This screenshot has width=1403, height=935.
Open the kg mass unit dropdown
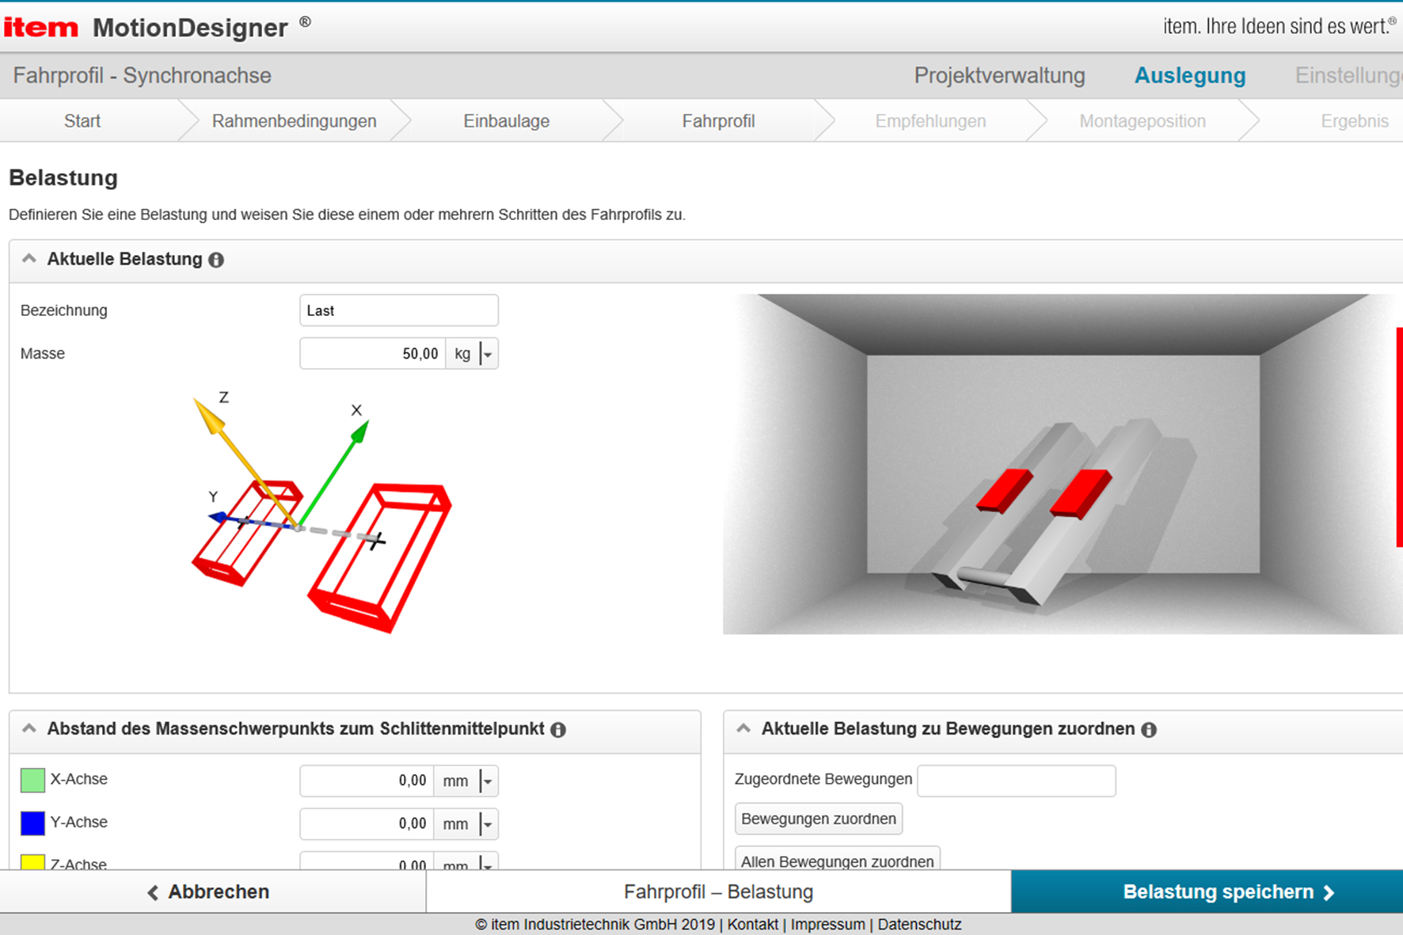coord(488,354)
